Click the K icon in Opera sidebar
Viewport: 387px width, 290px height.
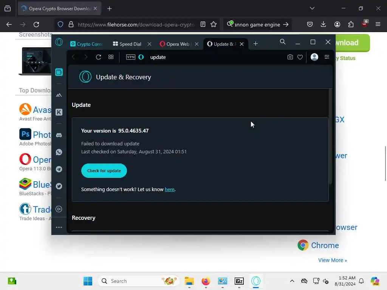pyautogui.click(x=59, y=112)
